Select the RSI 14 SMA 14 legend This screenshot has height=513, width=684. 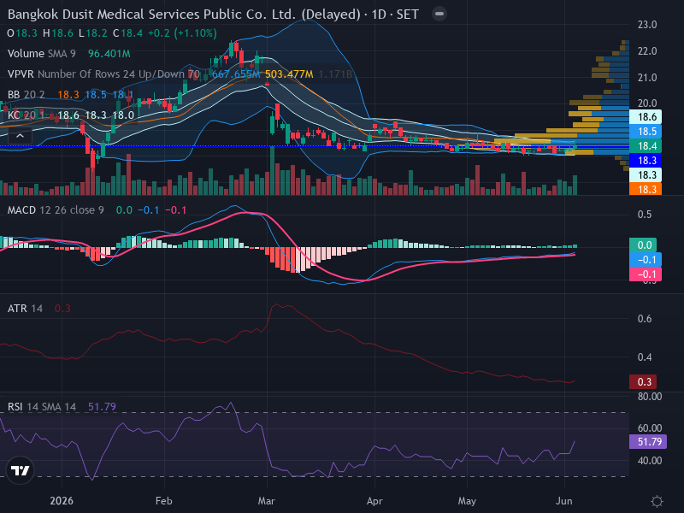41,407
